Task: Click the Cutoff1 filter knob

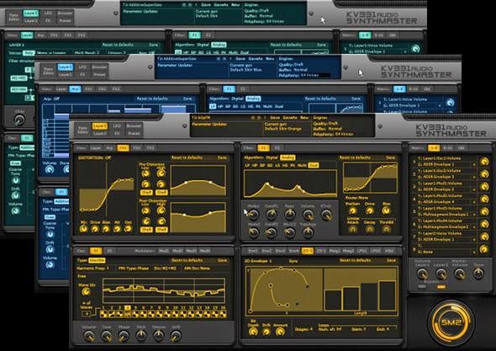Action: coord(271,215)
